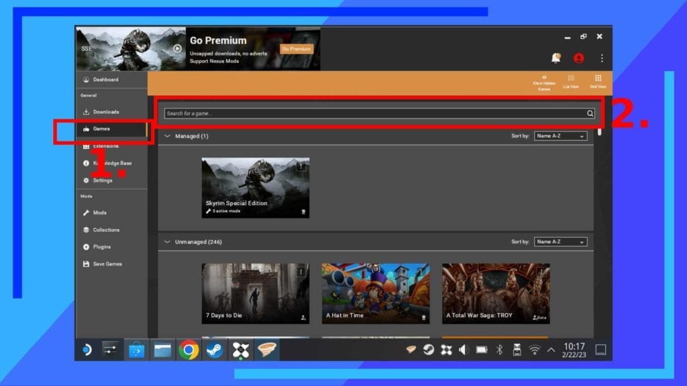Open Steam from the taskbar
The height and width of the screenshot is (386, 687).
tap(215, 350)
